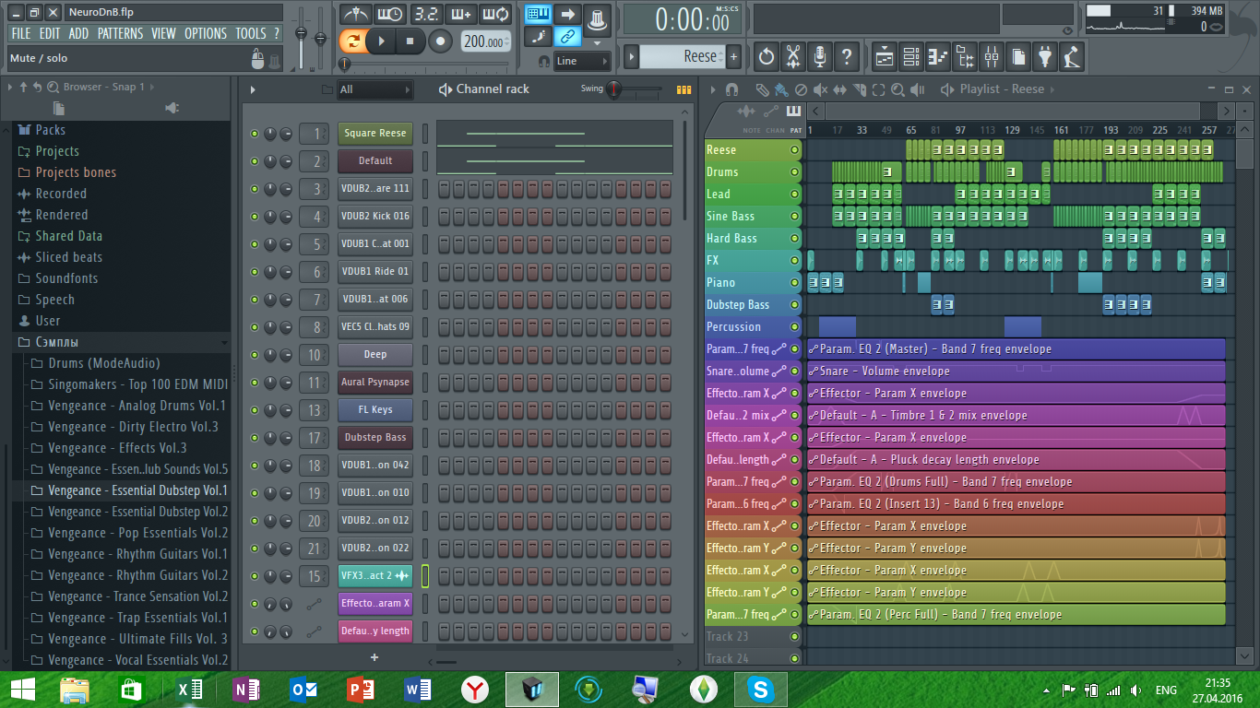Viewport: 1260px width, 708px height.
Task: Click the Playlist playback speaker tool
Action: (917, 89)
